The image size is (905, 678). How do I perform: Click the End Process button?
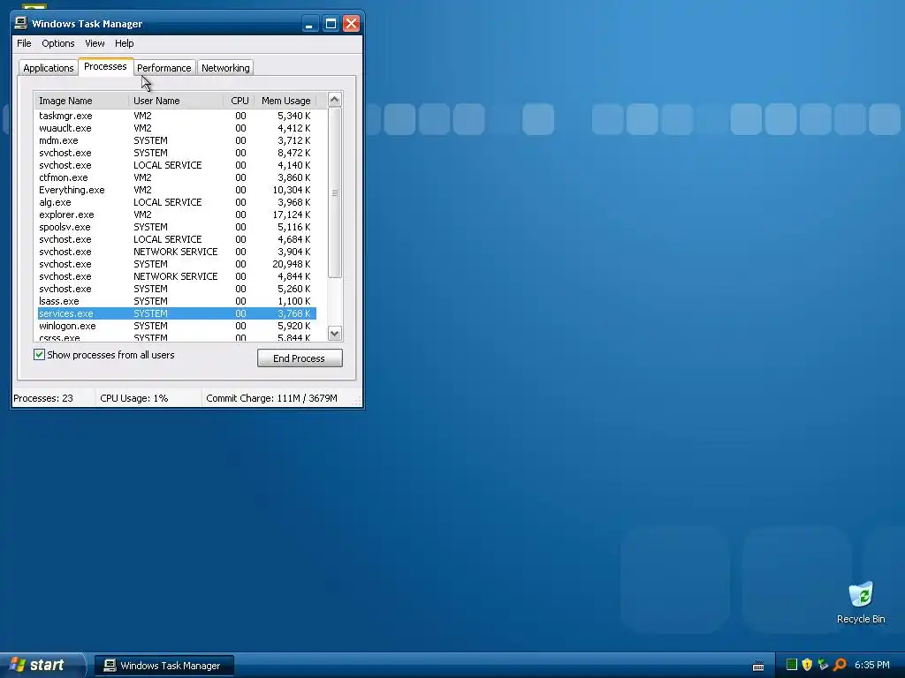(300, 358)
